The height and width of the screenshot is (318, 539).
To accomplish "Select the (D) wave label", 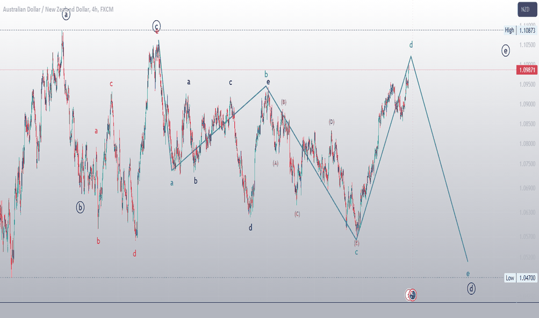I will pyautogui.click(x=331, y=121).
